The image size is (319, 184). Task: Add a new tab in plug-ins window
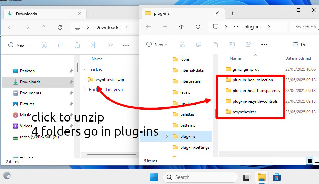tap(232, 13)
